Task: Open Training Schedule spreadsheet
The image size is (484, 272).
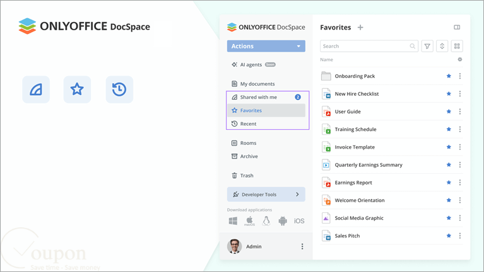Action: click(x=355, y=129)
